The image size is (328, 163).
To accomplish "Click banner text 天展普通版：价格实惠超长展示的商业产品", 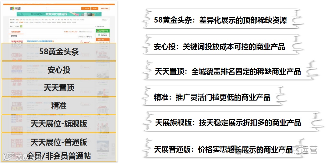I will [223, 149].
